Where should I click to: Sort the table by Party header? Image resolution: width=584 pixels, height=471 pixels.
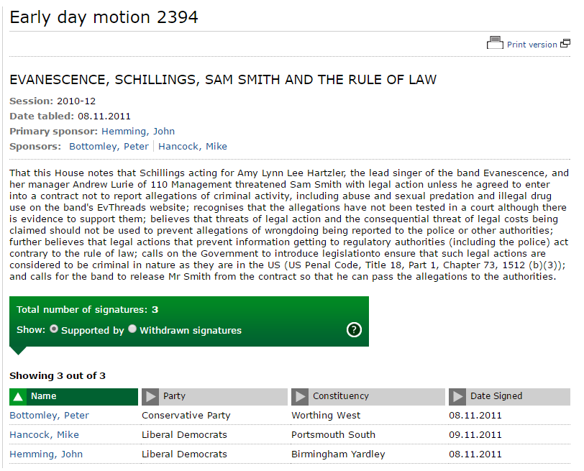(214, 397)
